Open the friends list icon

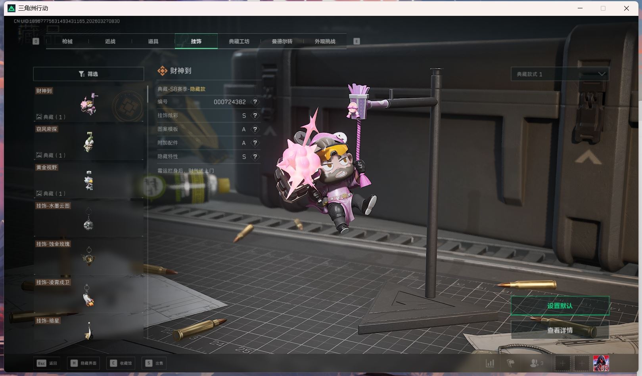tap(537, 363)
